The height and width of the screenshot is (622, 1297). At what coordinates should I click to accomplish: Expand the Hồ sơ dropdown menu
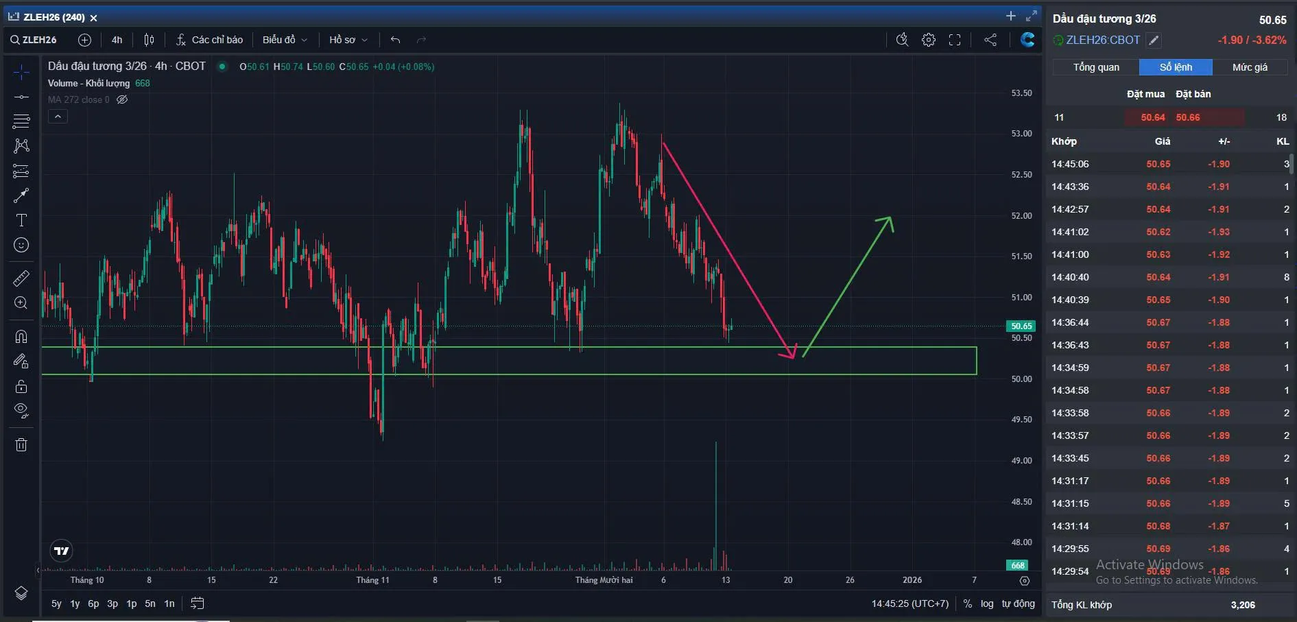point(348,40)
